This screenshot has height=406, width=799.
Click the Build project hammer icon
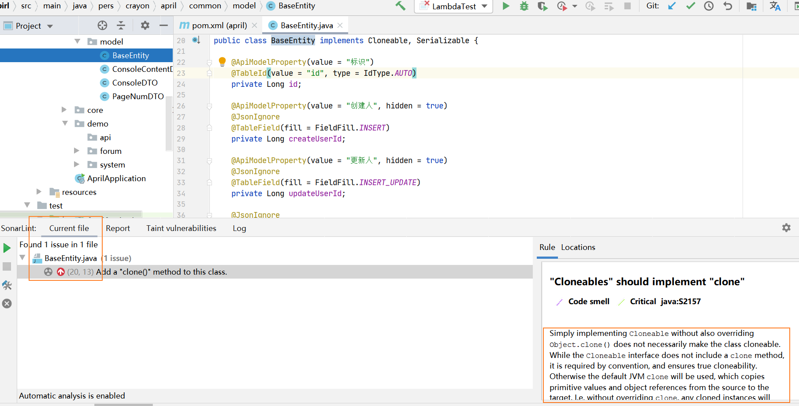[400, 6]
